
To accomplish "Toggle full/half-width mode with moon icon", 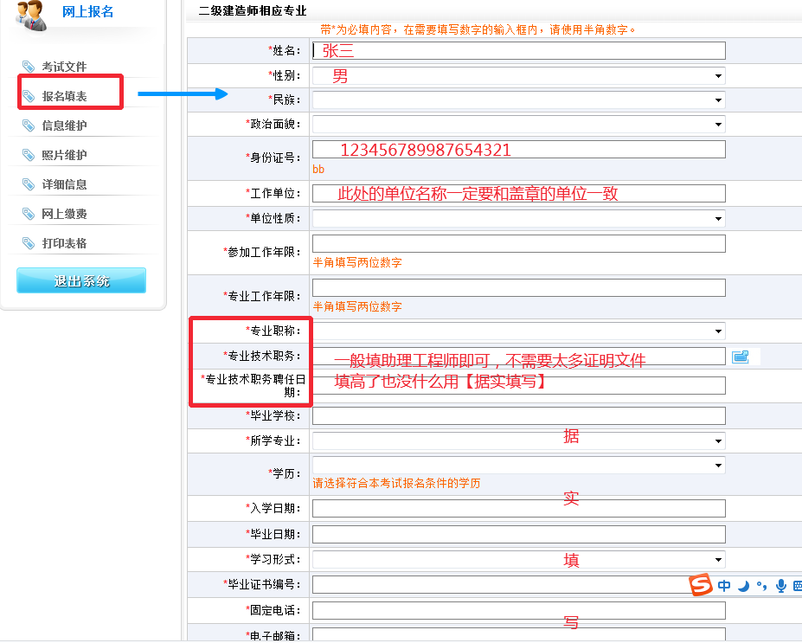I will point(743,586).
